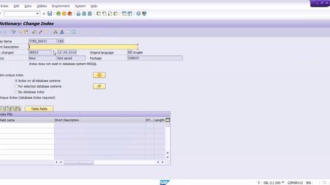Click the horizontal scrollbar thumb under table
Screen dimensions: 330x185
point(79,162)
